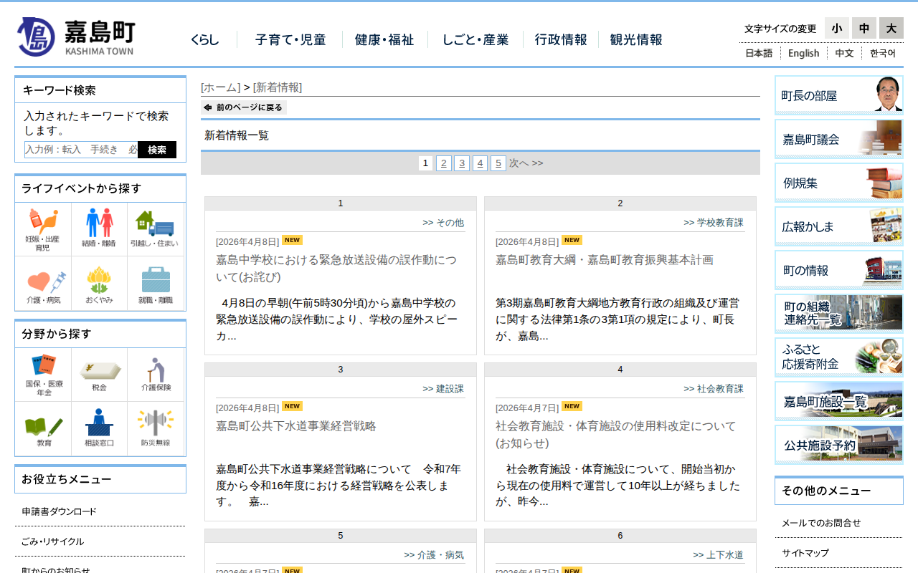918x573 pixels.
Task: Open the consultation desk icon
Action: (x=99, y=428)
